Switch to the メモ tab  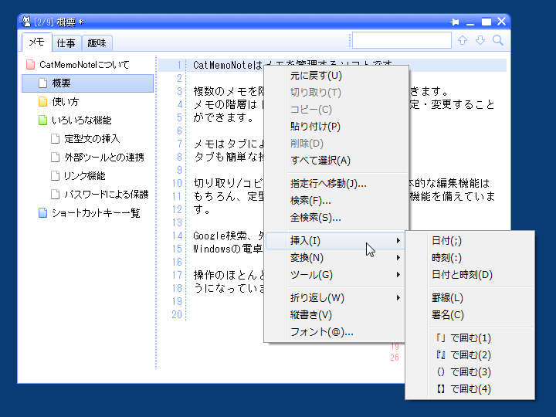[36, 42]
